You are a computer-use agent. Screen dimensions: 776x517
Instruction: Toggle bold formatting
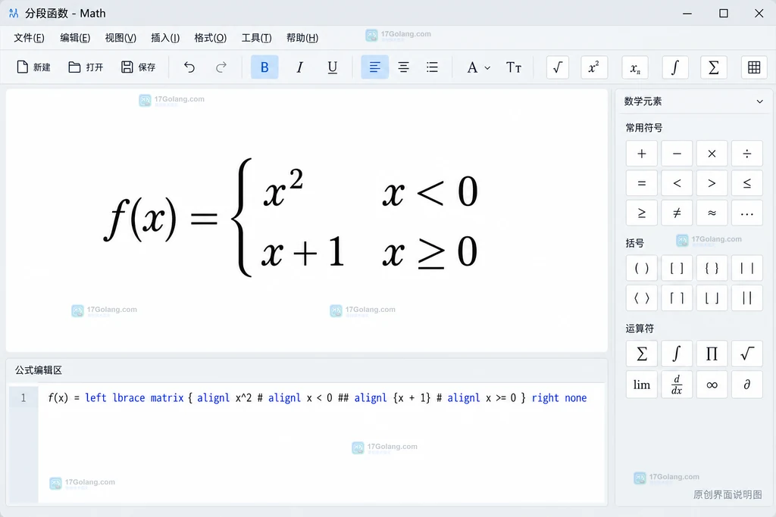264,67
